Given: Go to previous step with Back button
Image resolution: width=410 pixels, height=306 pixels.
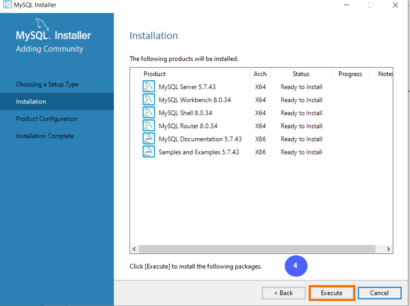Looking at the screenshot, I should 284,293.
